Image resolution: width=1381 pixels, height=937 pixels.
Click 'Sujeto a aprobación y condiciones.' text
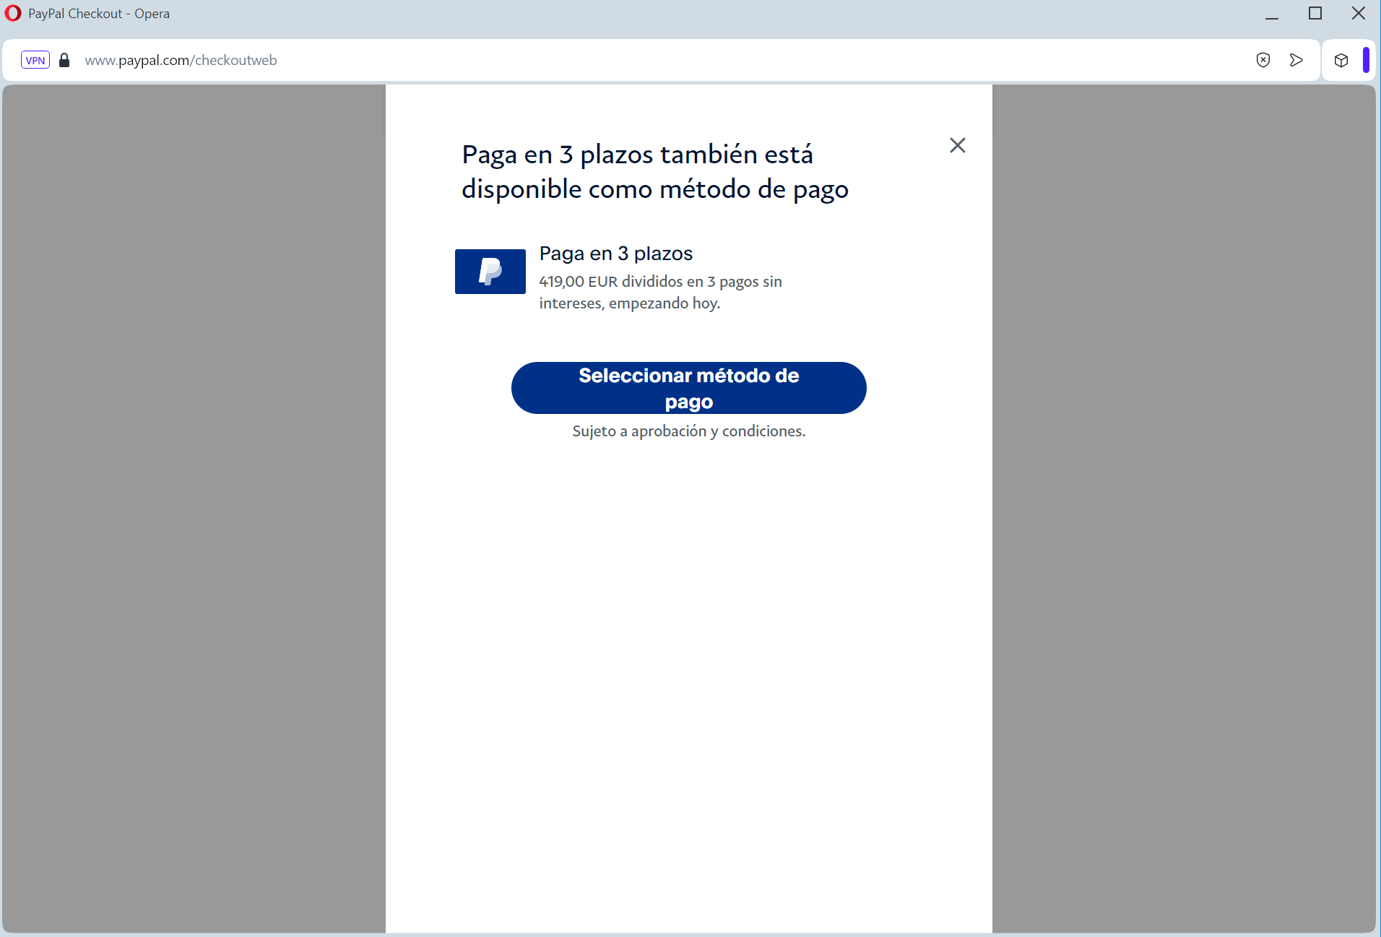tap(688, 431)
